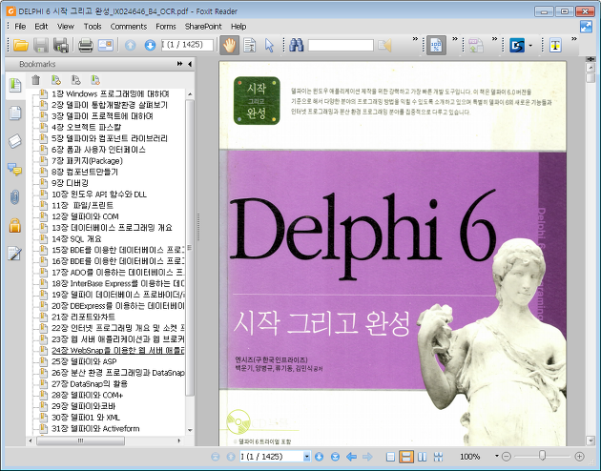This screenshot has width=601, height=471.
Task: Open bookmark 9장 디버깅
Action: pyautogui.click(x=70, y=183)
